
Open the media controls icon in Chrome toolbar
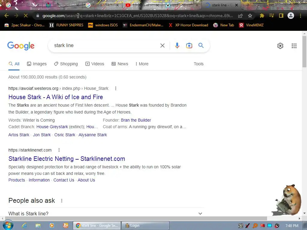[271, 16]
